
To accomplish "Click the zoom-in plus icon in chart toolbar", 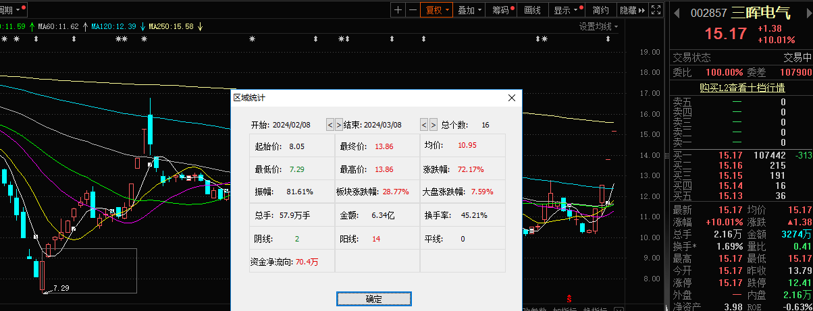I will pyautogui.click(x=398, y=10).
